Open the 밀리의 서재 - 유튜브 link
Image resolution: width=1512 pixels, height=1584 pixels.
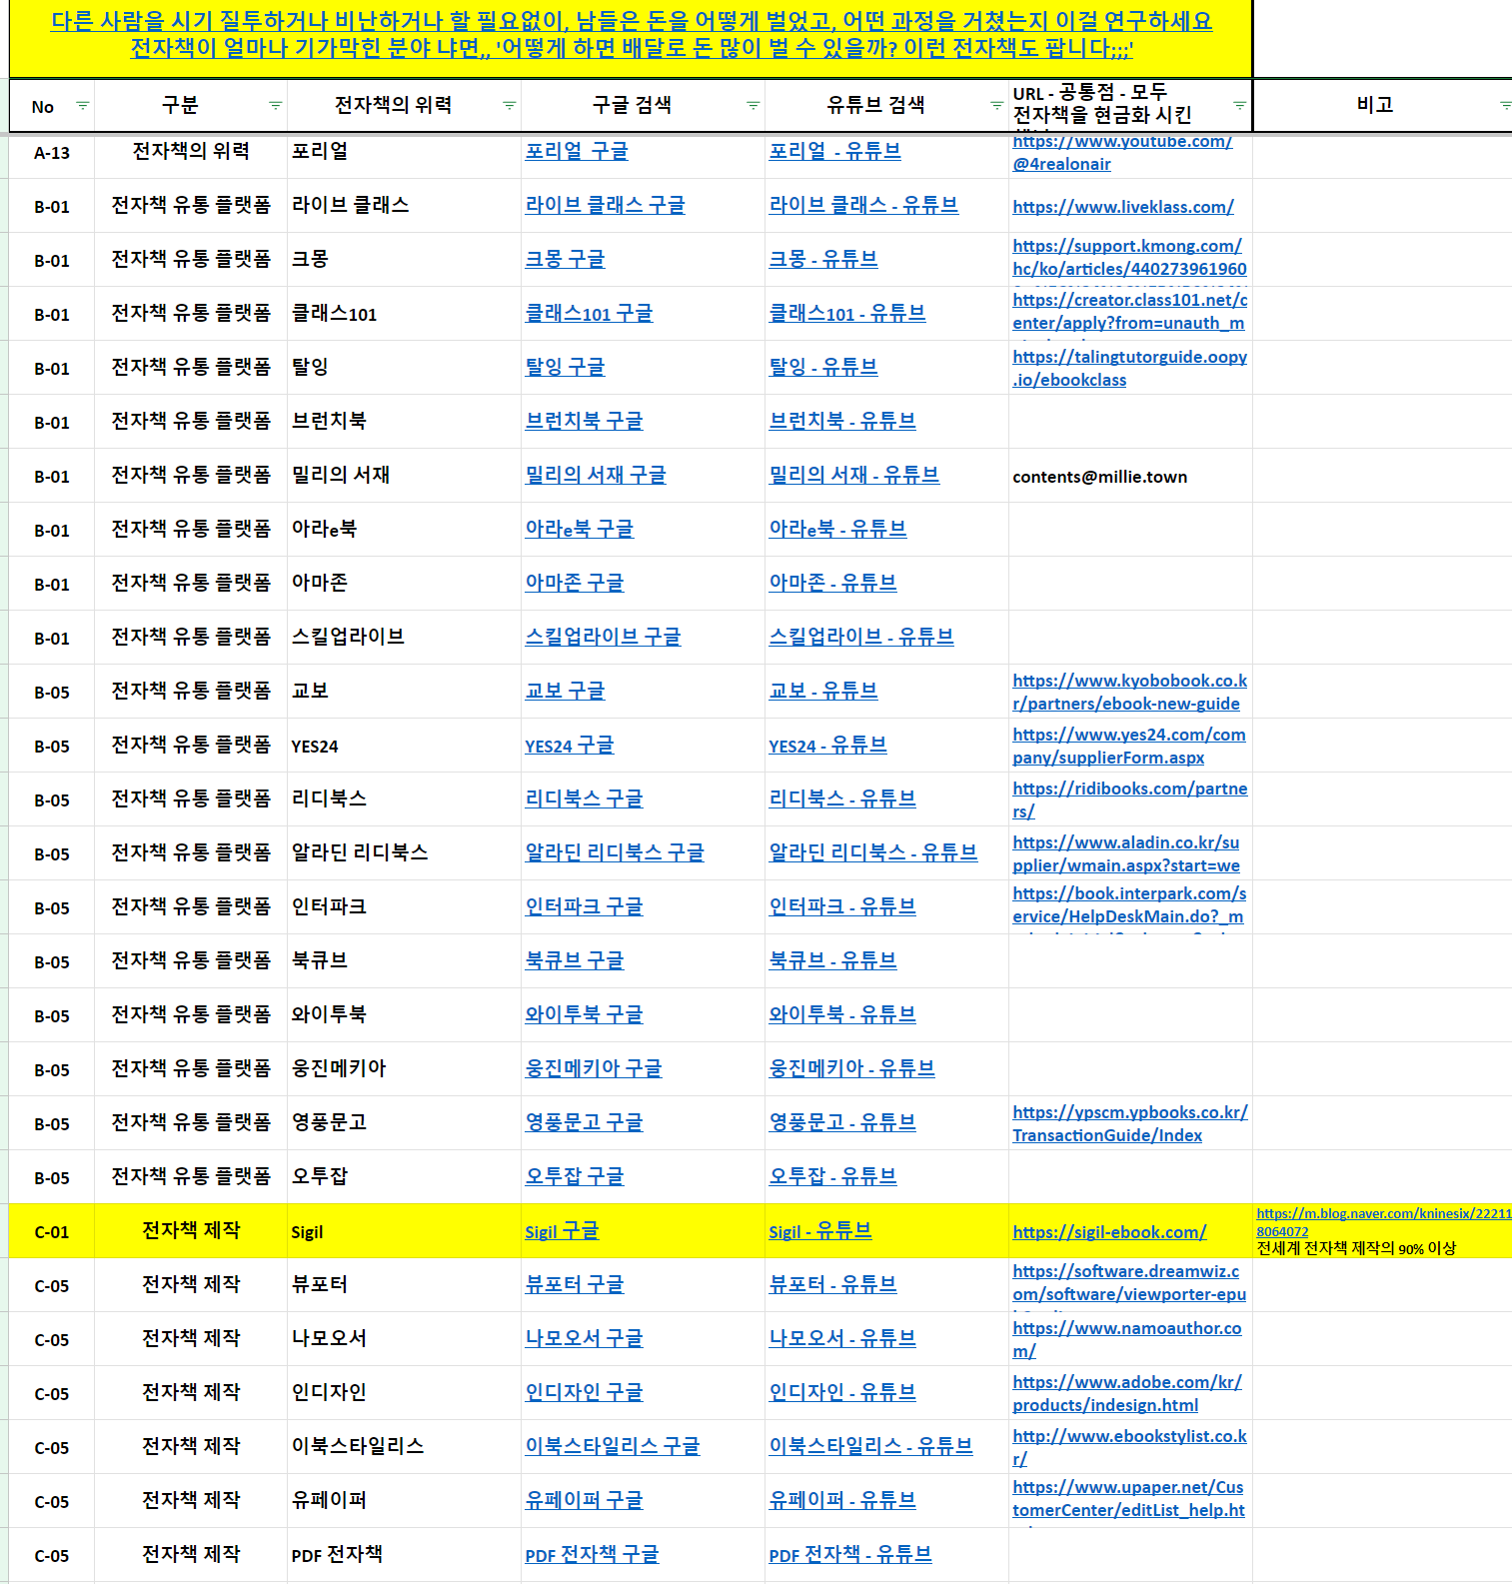853,475
